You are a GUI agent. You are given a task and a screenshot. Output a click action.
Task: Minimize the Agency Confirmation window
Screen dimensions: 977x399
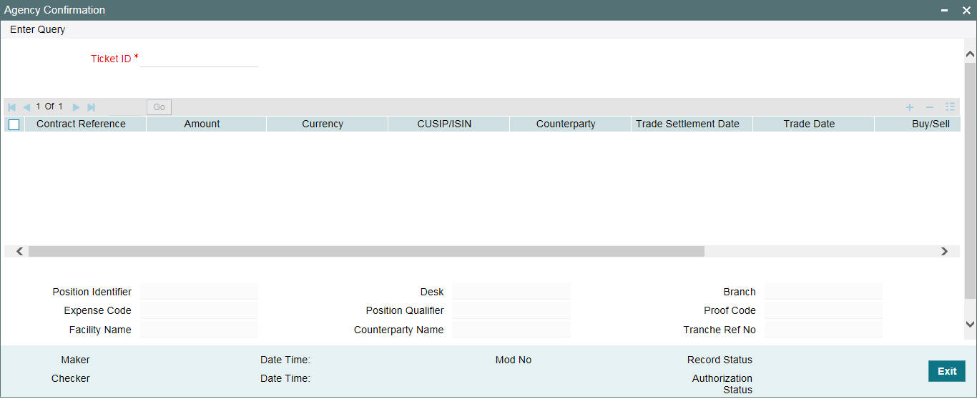[945, 10]
